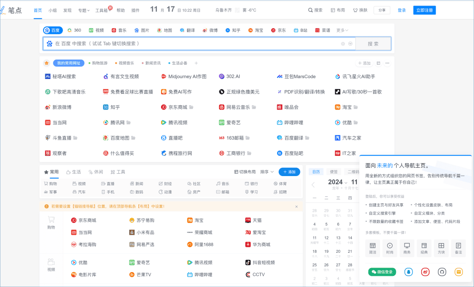This screenshot has width=474, height=287.
Task: Click the blue 添加 button
Action: pyautogui.click(x=289, y=172)
